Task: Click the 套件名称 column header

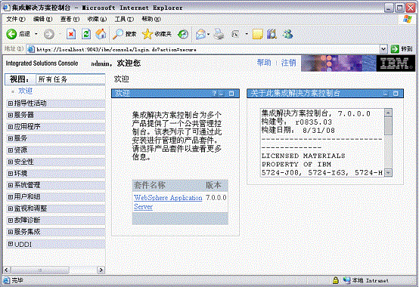Action: pos(150,185)
